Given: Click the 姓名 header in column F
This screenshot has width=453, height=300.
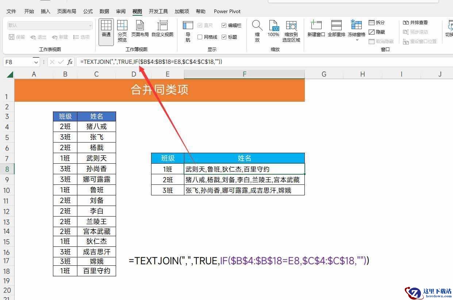Looking at the screenshot, I should [244, 158].
